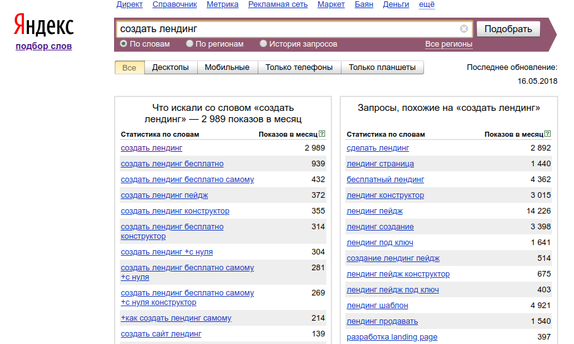
Task: Select the Только планшеты tab
Action: [x=382, y=67]
